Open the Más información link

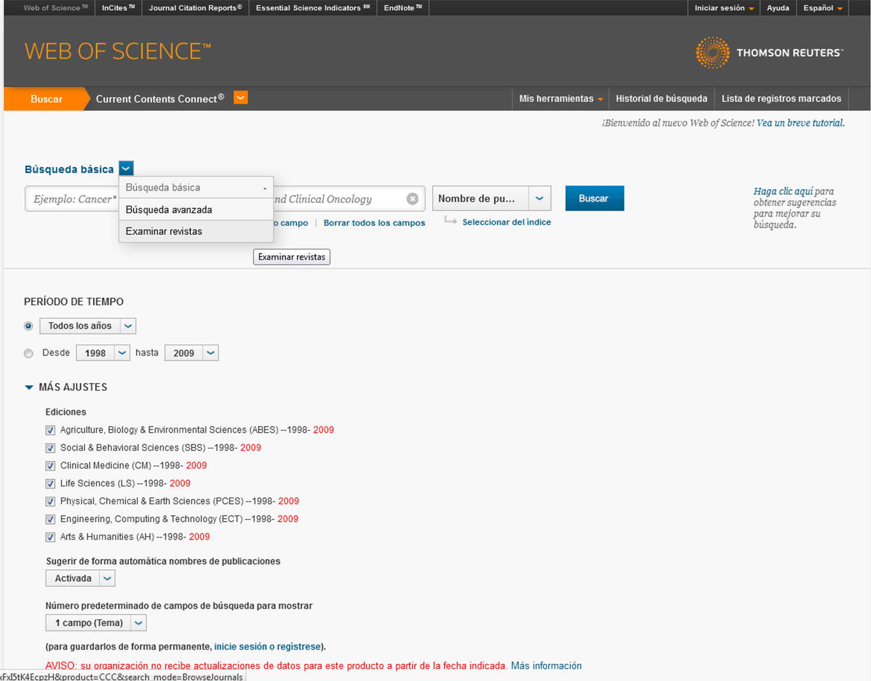[x=546, y=666]
